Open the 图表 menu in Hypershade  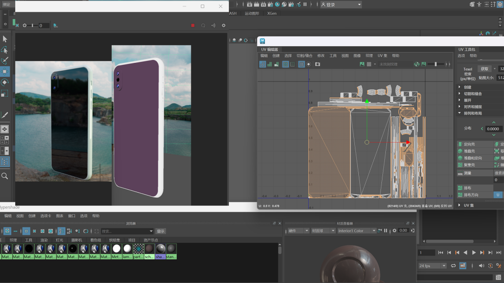tap(60, 216)
